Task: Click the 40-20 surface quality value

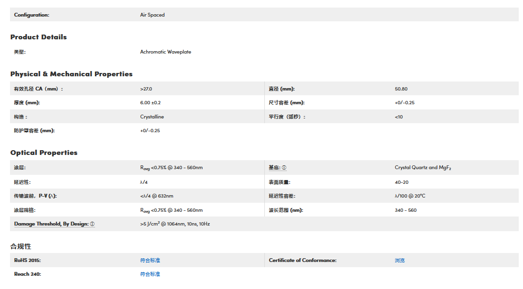Action: (402, 182)
